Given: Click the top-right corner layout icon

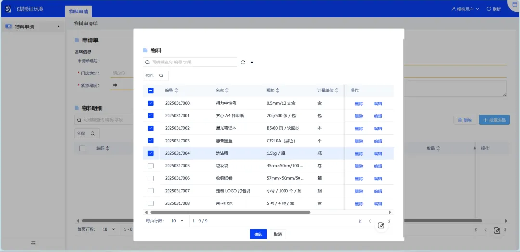Looking at the screenshot, I should (x=514, y=5).
